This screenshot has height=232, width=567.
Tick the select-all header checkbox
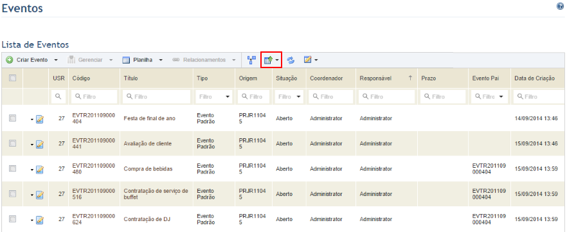(x=12, y=78)
